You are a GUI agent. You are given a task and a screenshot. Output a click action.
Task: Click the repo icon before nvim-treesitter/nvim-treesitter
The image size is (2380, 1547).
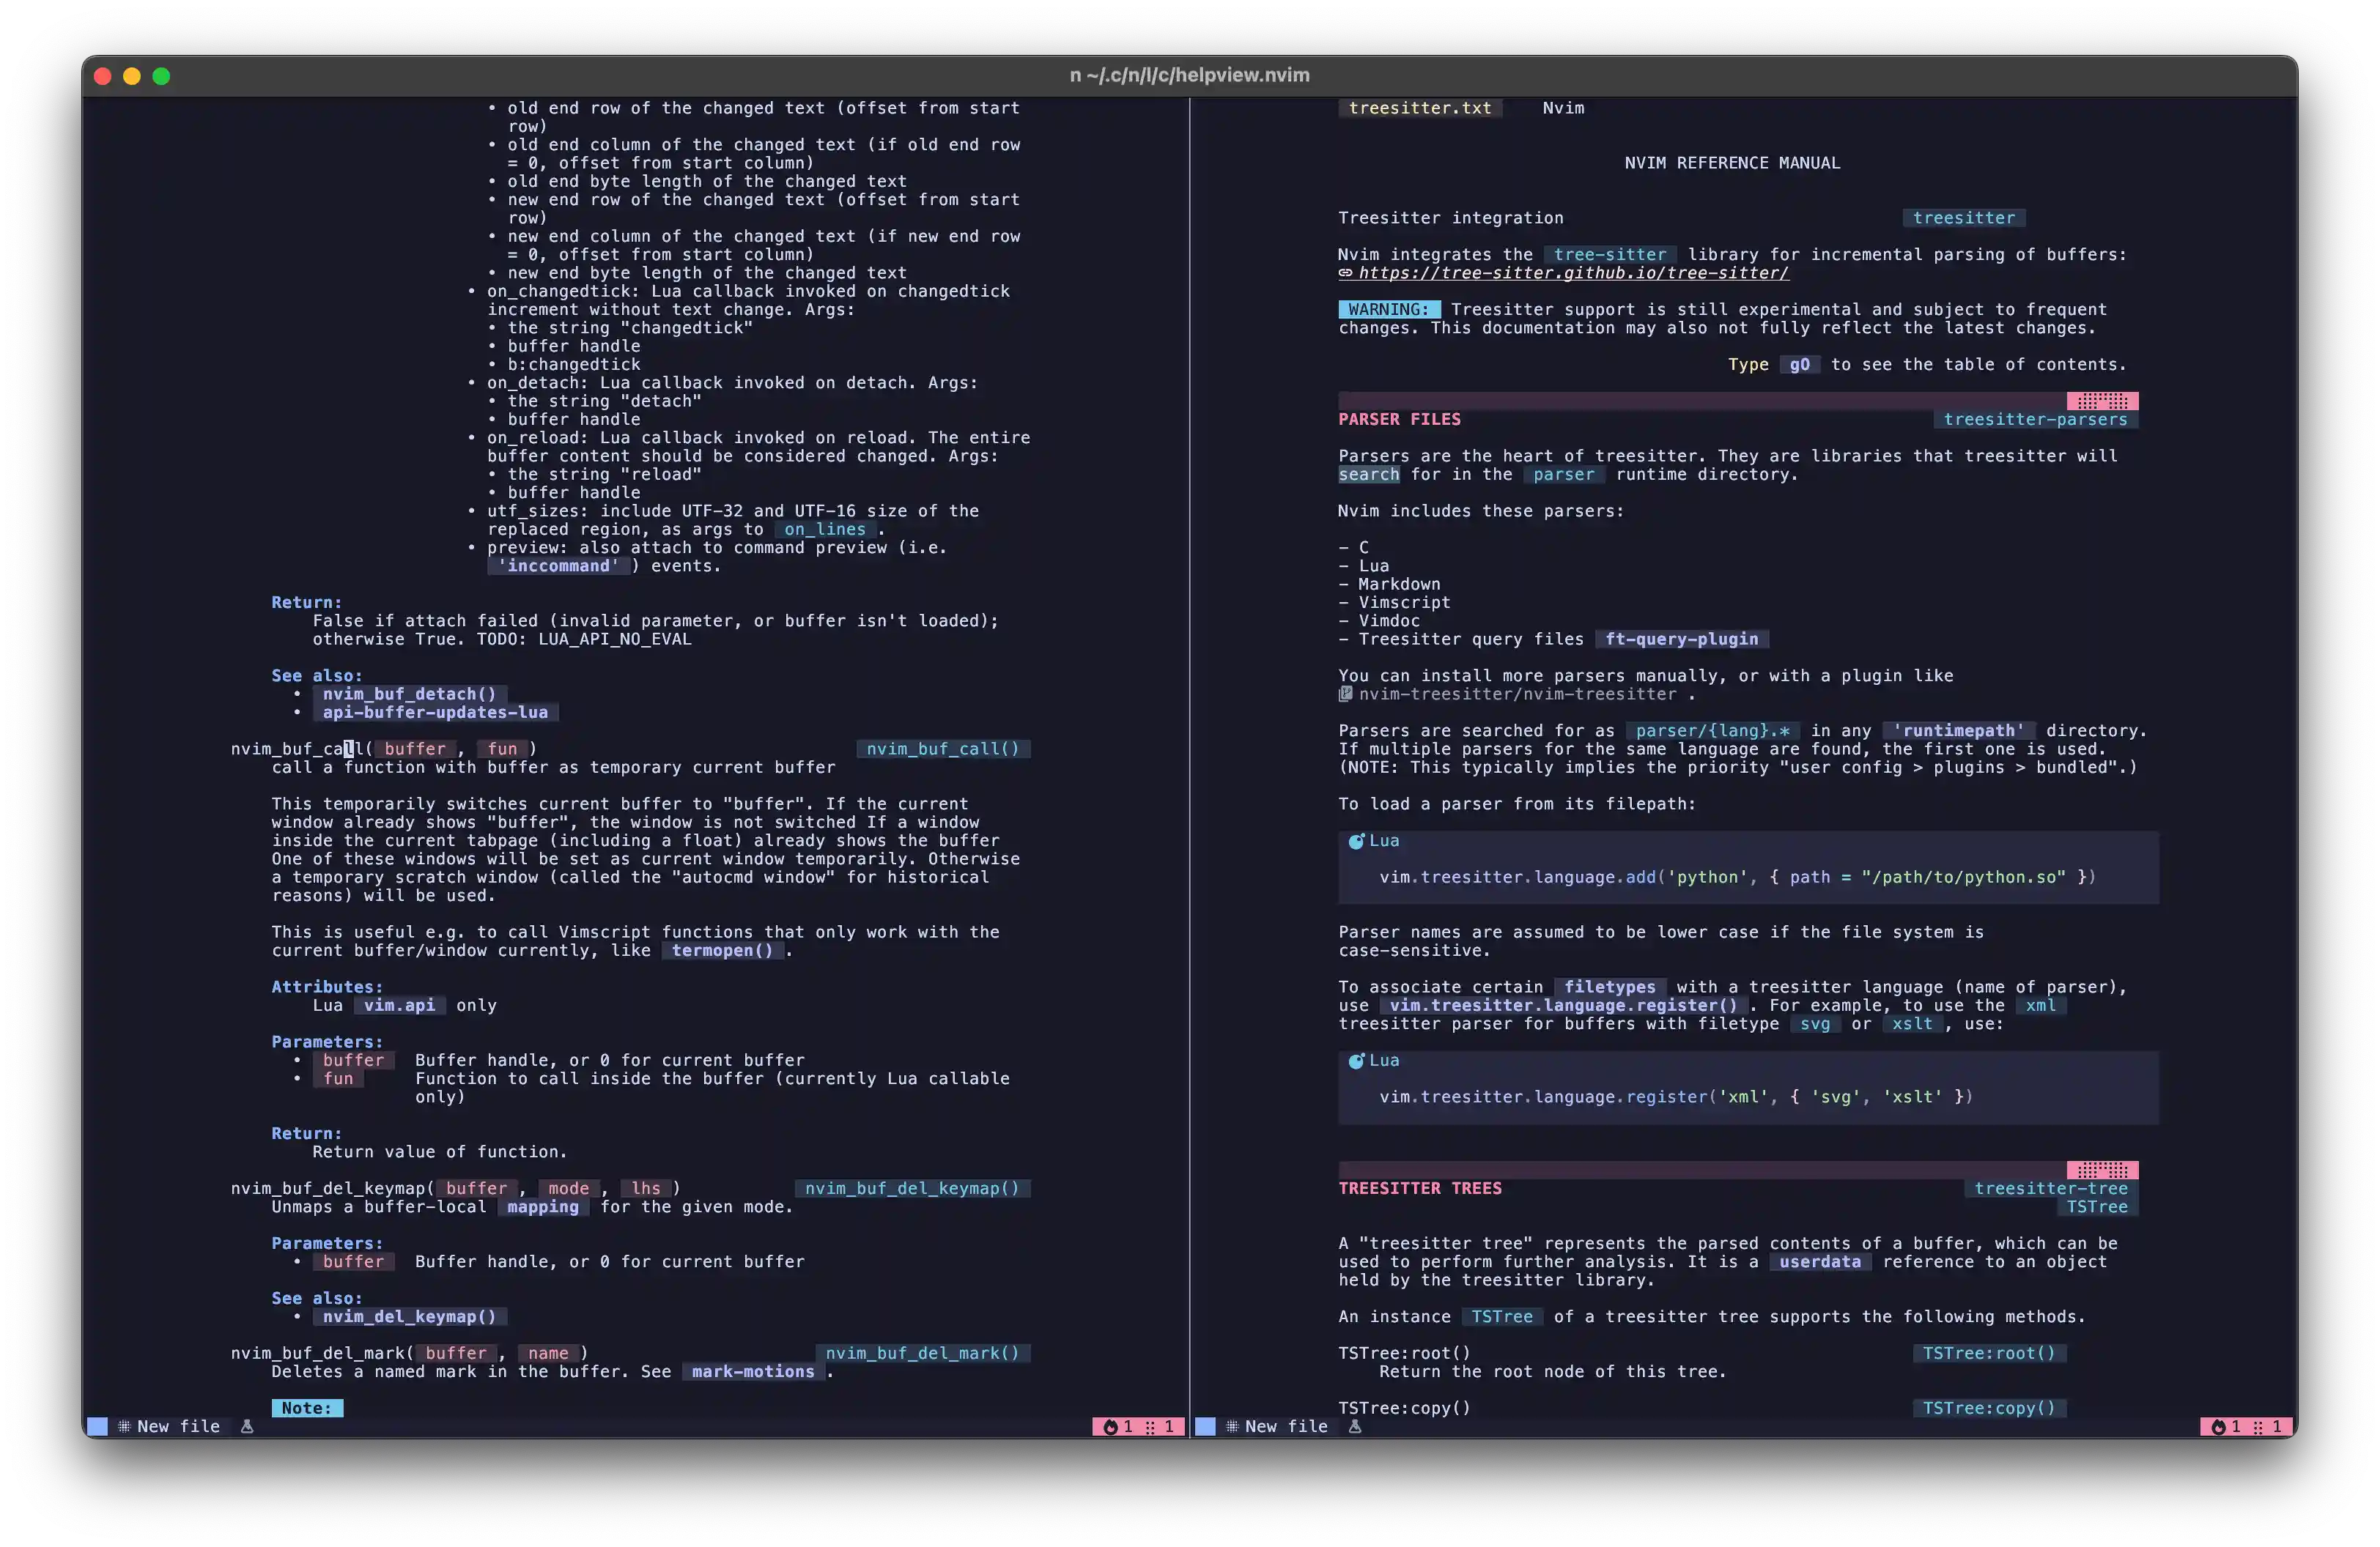pyautogui.click(x=1346, y=694)
